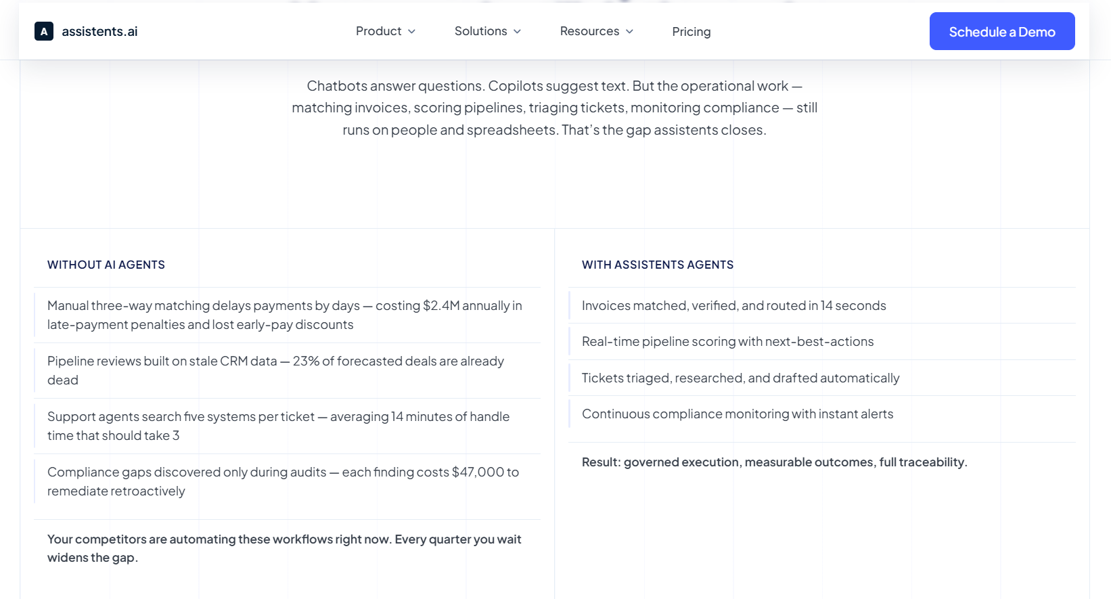Click the continuous compliance monitoring item
The height and width of the screenshot is (599, 1111).
pyautogui.click(x=822, y=414)
